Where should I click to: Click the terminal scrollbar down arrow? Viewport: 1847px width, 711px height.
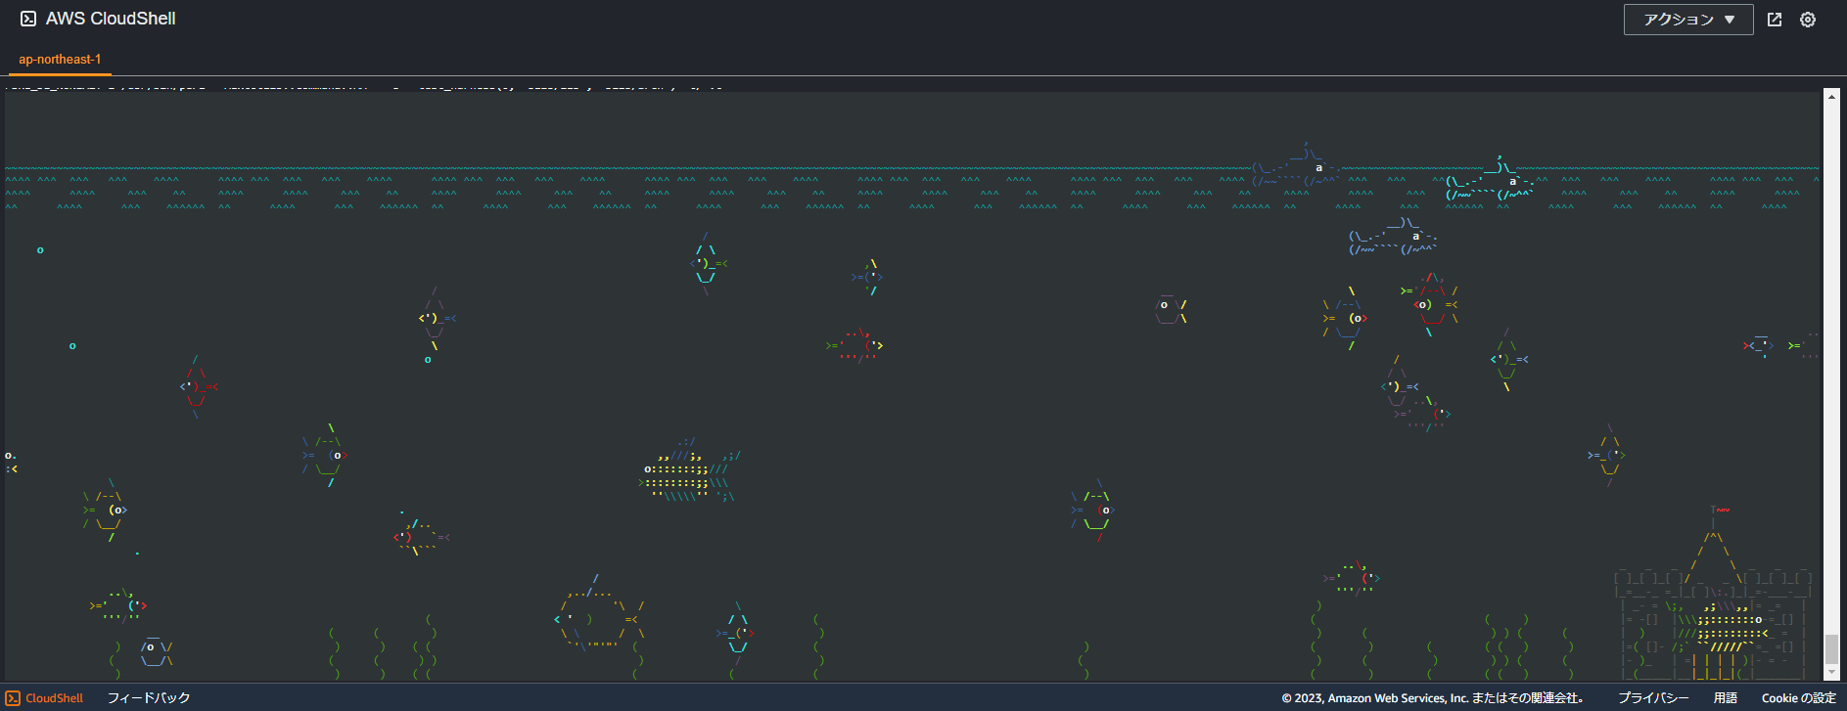pos(1831,673)
